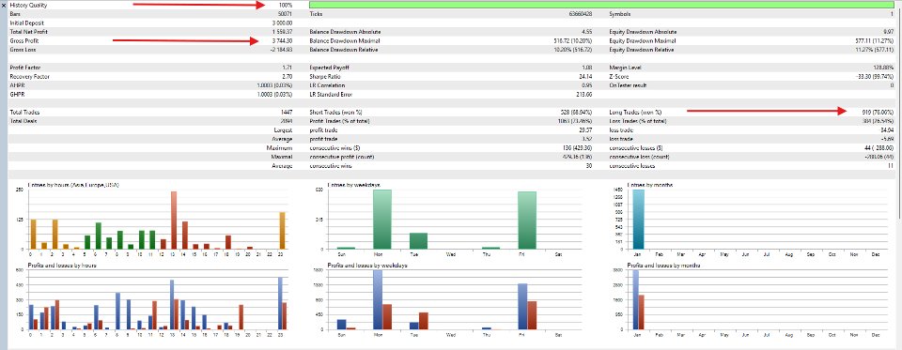Click hour 23 blue bar in Profits and losses by hours
This screenshot has height=350, width=902.
pos(280,303)
